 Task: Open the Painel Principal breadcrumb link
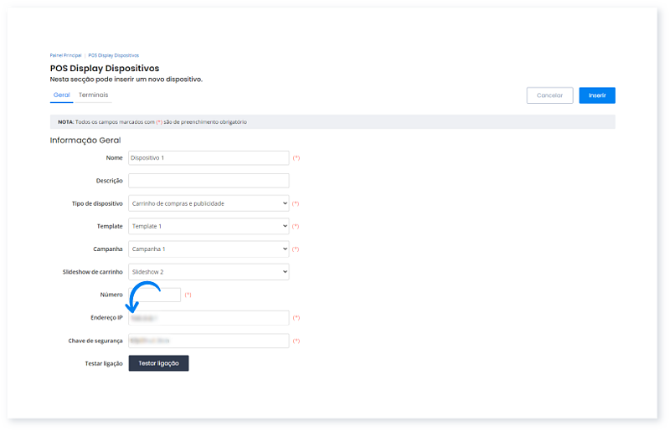tap(65, 55)
